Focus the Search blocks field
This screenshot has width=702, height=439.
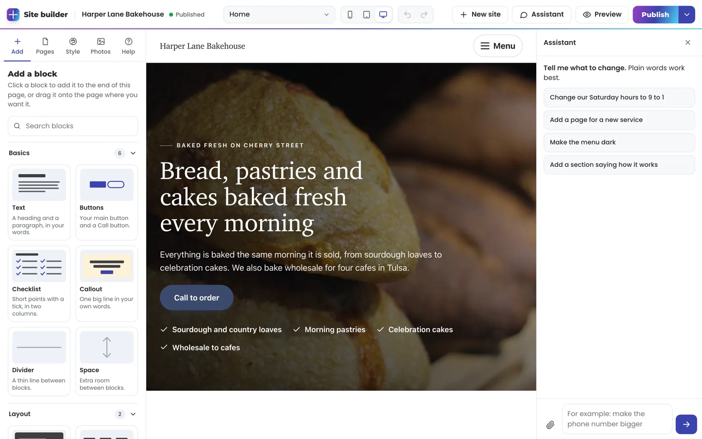coord(73,126)
